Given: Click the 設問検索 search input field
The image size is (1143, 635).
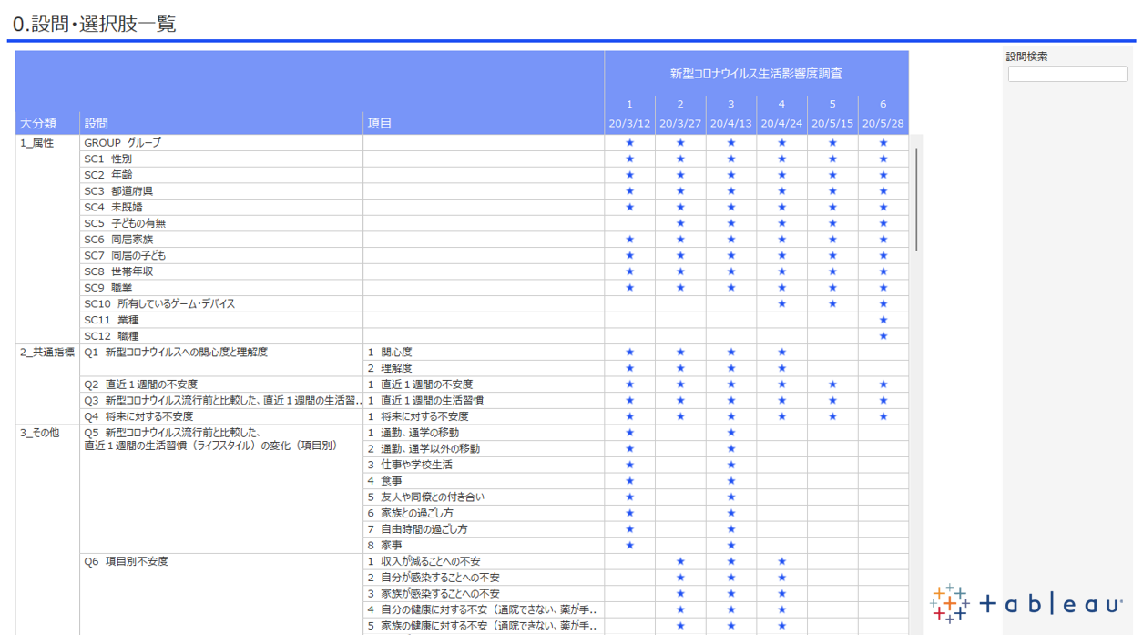Looking at the screenshot, I should 1066,75.
